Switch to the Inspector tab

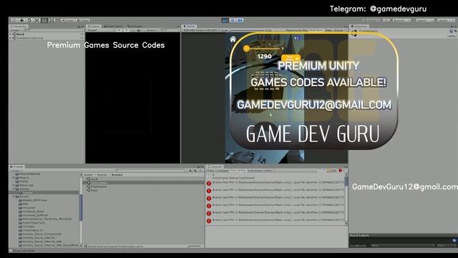[359, 27]
